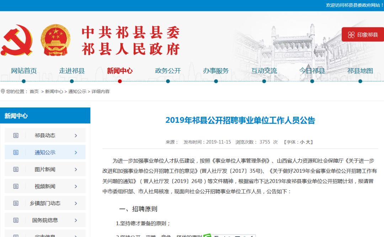Open the 祁县地图 page from the navbar

tap(359, 70)
